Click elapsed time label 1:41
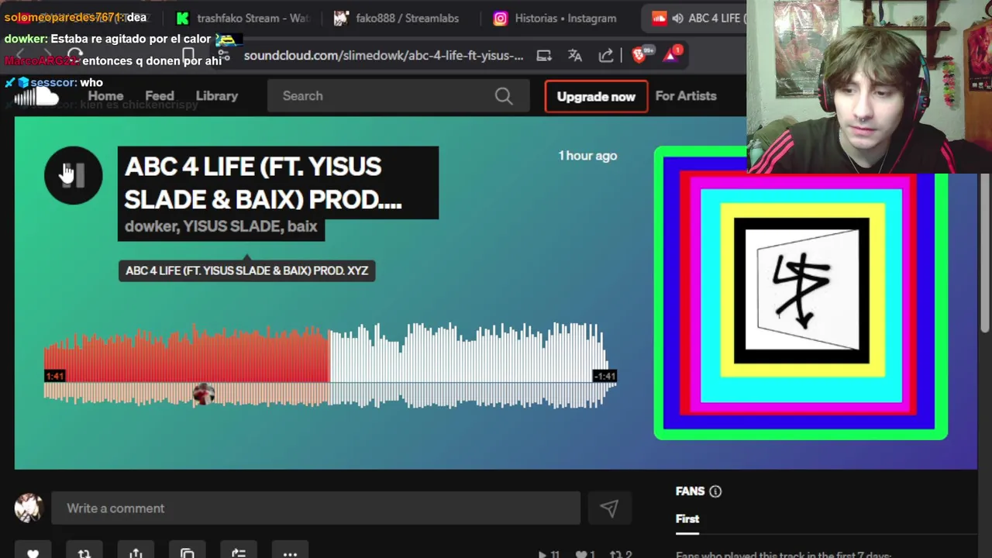 coord(54,377)
